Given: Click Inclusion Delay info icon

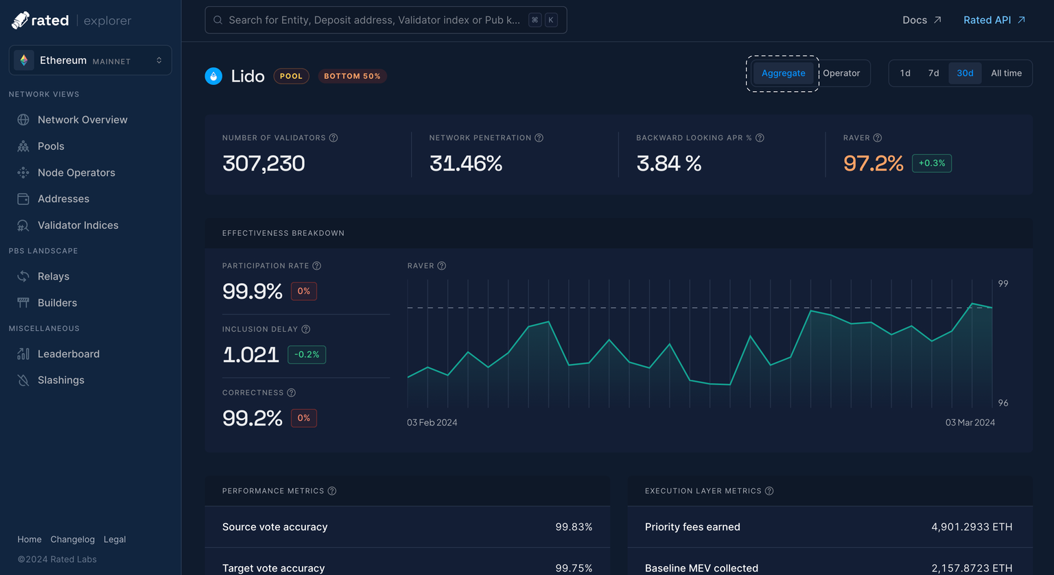Looking at the screenshot, I should 306,330.
